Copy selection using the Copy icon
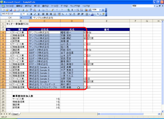 [x=43, y=10]
